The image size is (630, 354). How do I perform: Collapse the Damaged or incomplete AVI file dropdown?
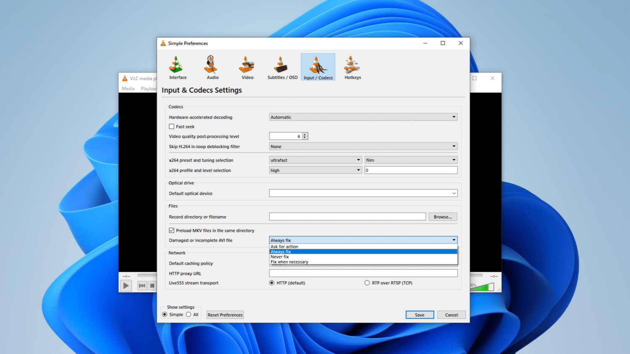(x=363, y=240)
